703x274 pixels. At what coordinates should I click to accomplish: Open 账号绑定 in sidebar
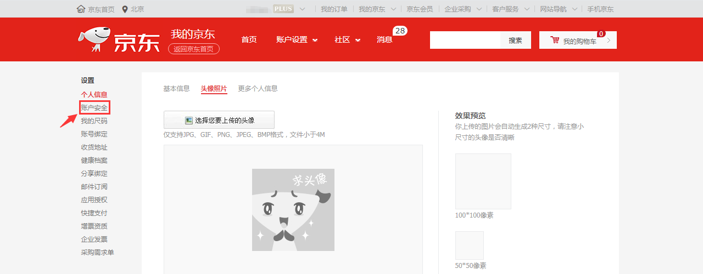point(94,134)
